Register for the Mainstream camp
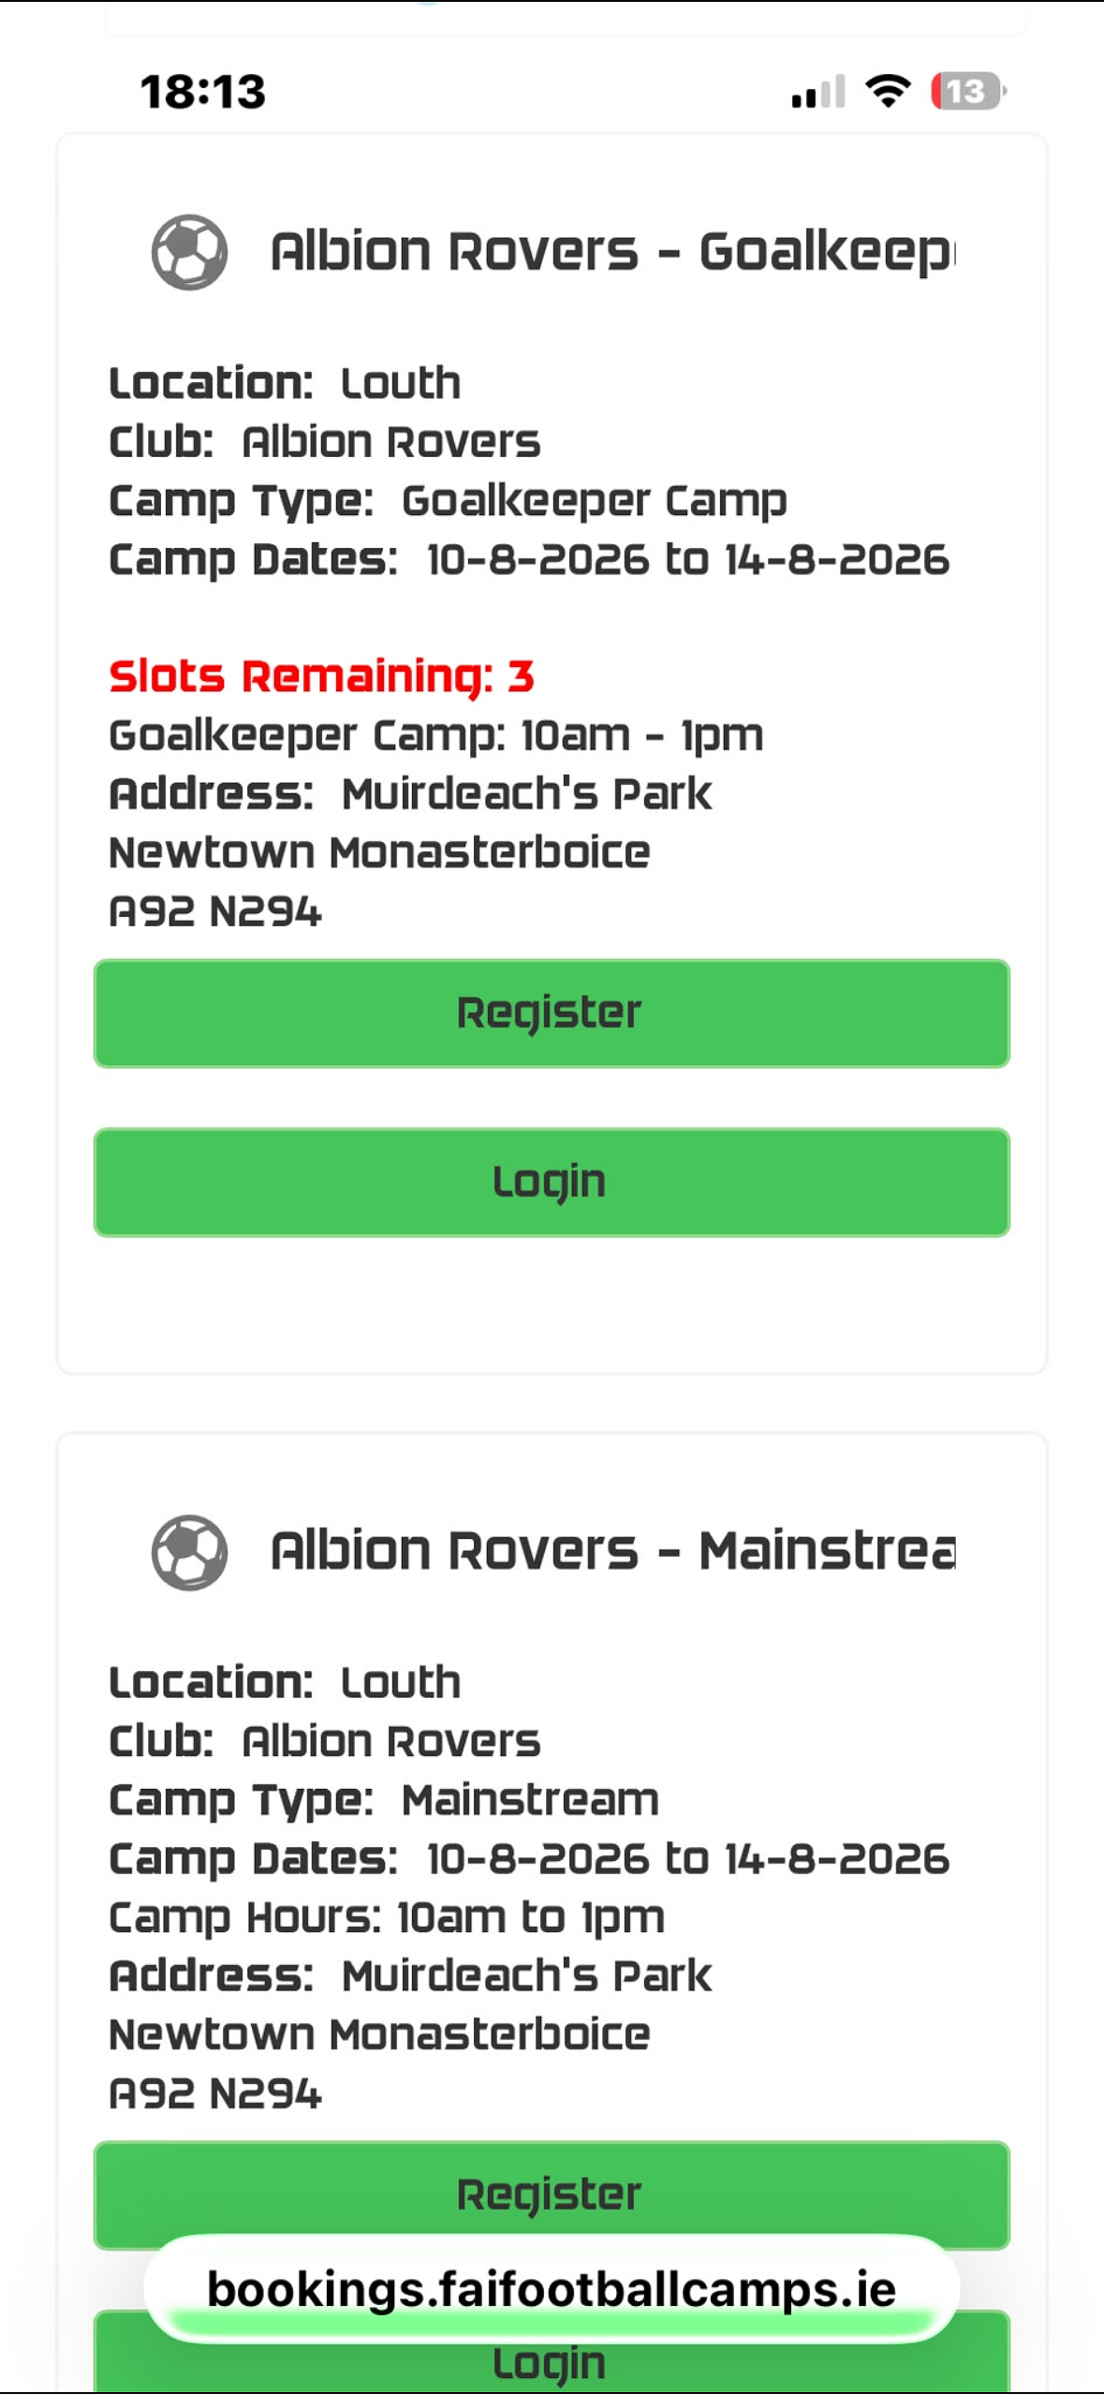1104x2394 pixels. click(552, 2194)
